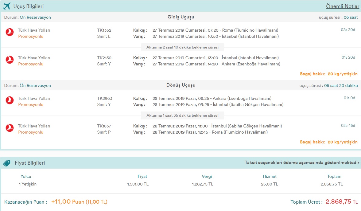
Task: Click Ön Rezervasyon status of Dönüş Uçuşu
Action: pos(35,85)
